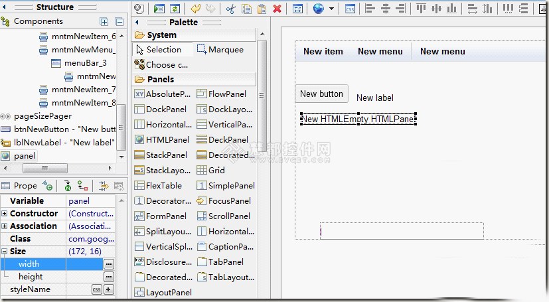Select SimplePanel from palette
Viewport: 549px width, 302px height.
pyautogui.click(x=226, y=186)
